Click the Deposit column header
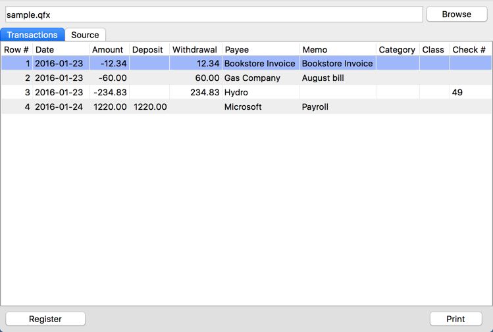The width and height of the screenshot is (493, 332). (x=149, y=49)
